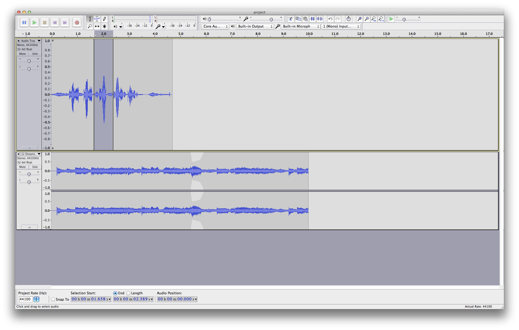Start recording with the Record button

pyautogui.click(x=77, y=22)
